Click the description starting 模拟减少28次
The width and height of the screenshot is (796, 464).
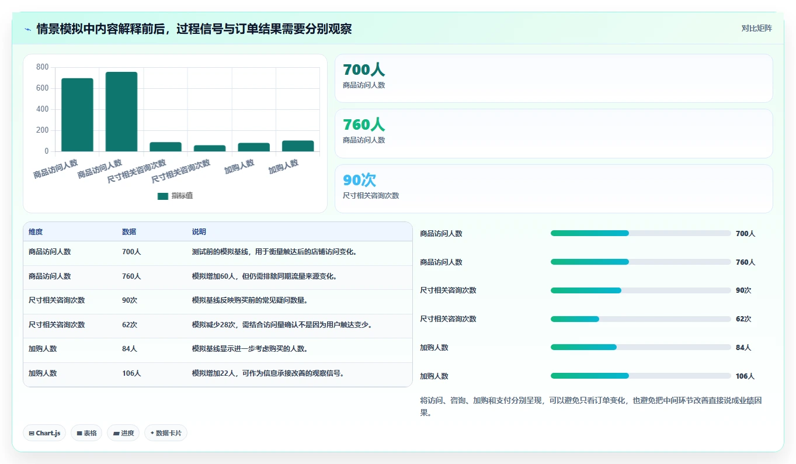pos(282,324)
